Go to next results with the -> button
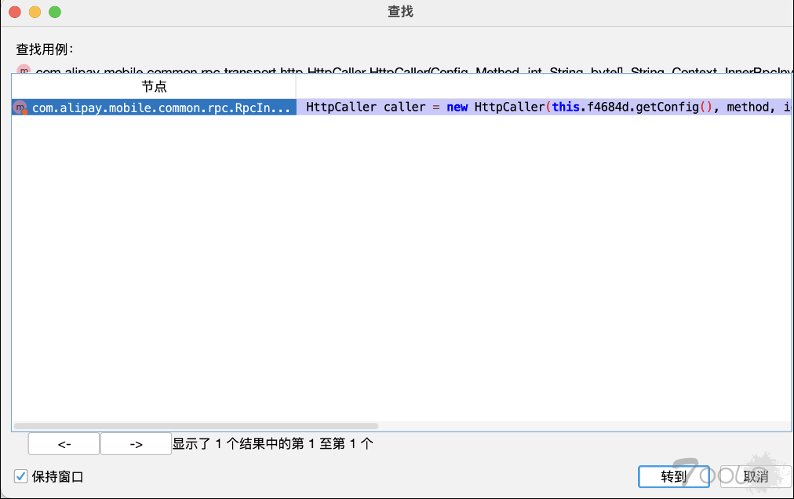 click(x=136, y=444)
